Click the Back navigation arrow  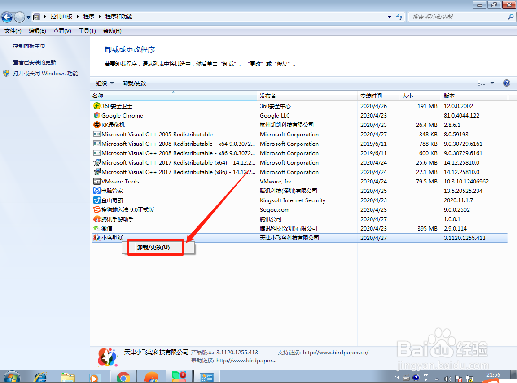click(7, 17)
